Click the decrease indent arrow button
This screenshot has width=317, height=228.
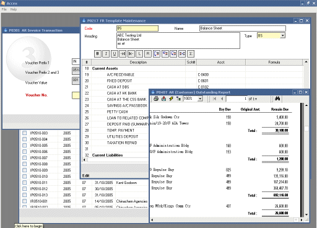click(x=131, y=54)
